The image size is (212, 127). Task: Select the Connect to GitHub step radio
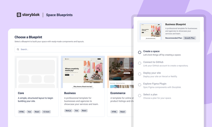(140, 63)
